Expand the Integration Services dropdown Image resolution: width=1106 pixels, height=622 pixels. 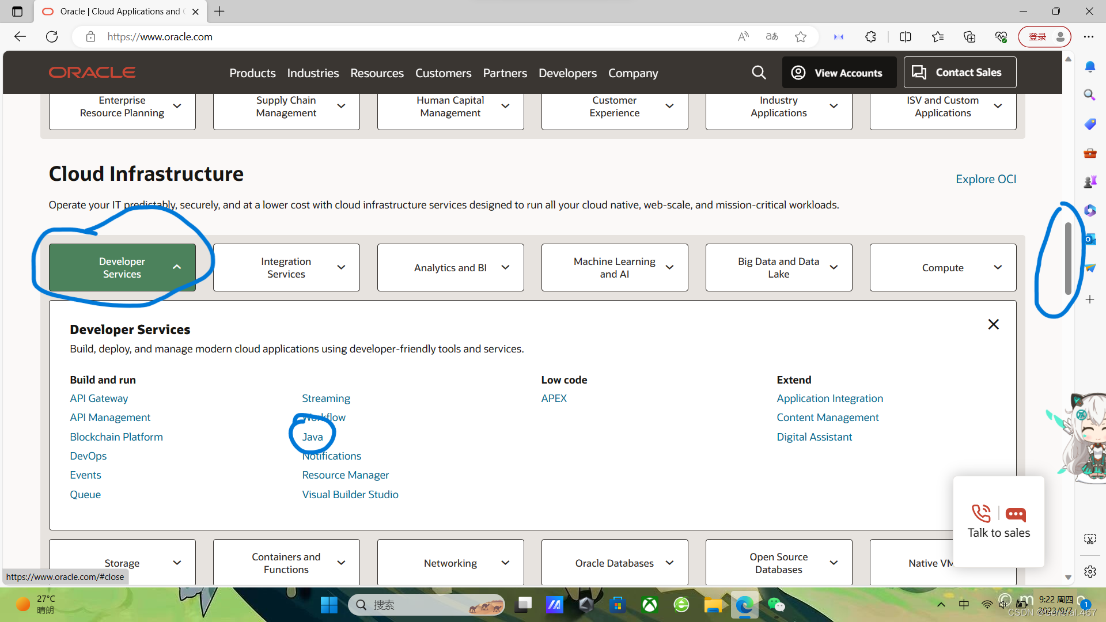tap(286, 268)
